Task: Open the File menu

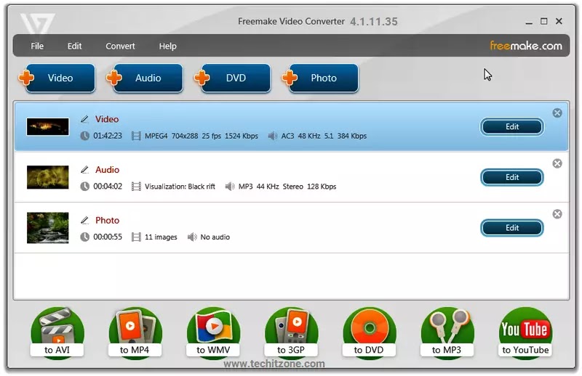Action: [x=37, y=46]
